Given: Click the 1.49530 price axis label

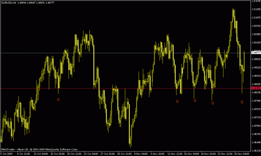Looking at the screenshot, I should [x=256, y=59].
